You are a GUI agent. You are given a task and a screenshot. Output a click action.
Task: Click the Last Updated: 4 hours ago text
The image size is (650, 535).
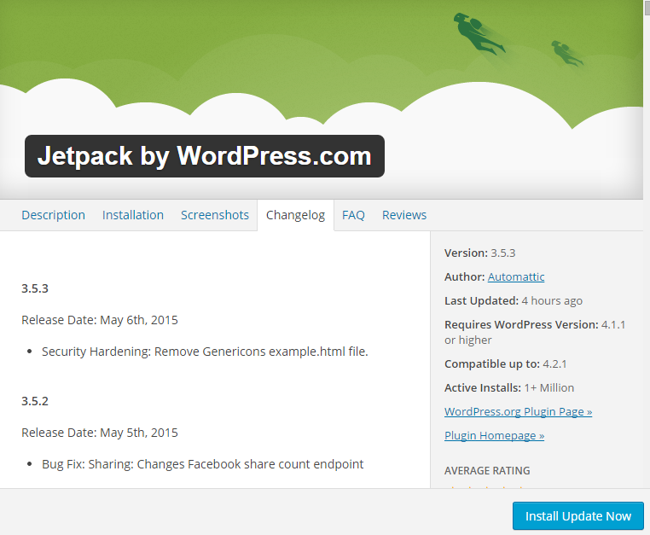[x=514, y=300]
